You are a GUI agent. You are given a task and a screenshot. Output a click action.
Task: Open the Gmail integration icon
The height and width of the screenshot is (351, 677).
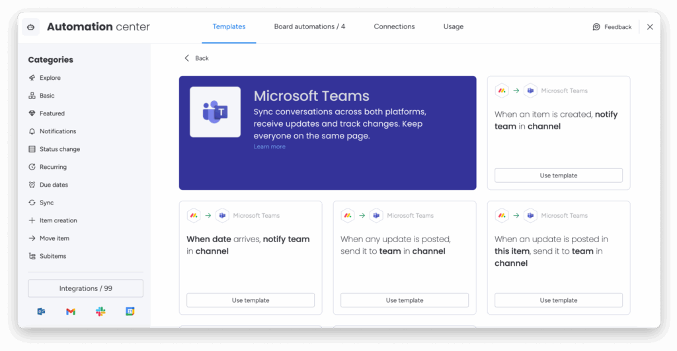coord(71,311)
